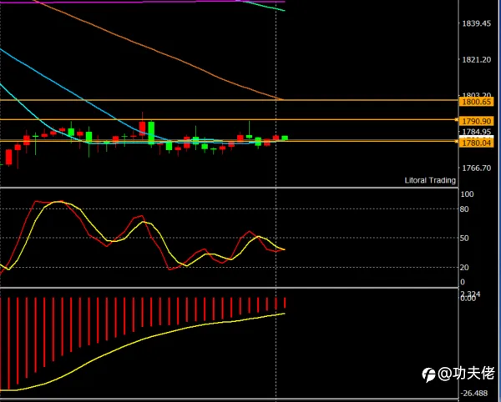
Task: Click the 1821.20 price axis label
Action: coord(477,60)
